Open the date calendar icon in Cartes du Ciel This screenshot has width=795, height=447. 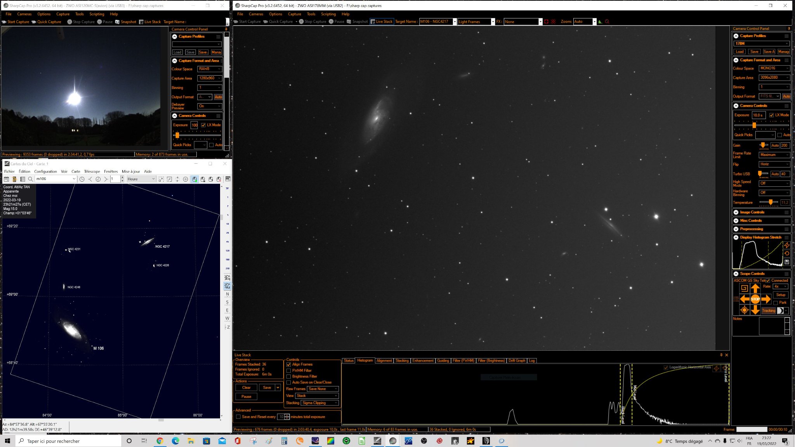pos(6,179)
